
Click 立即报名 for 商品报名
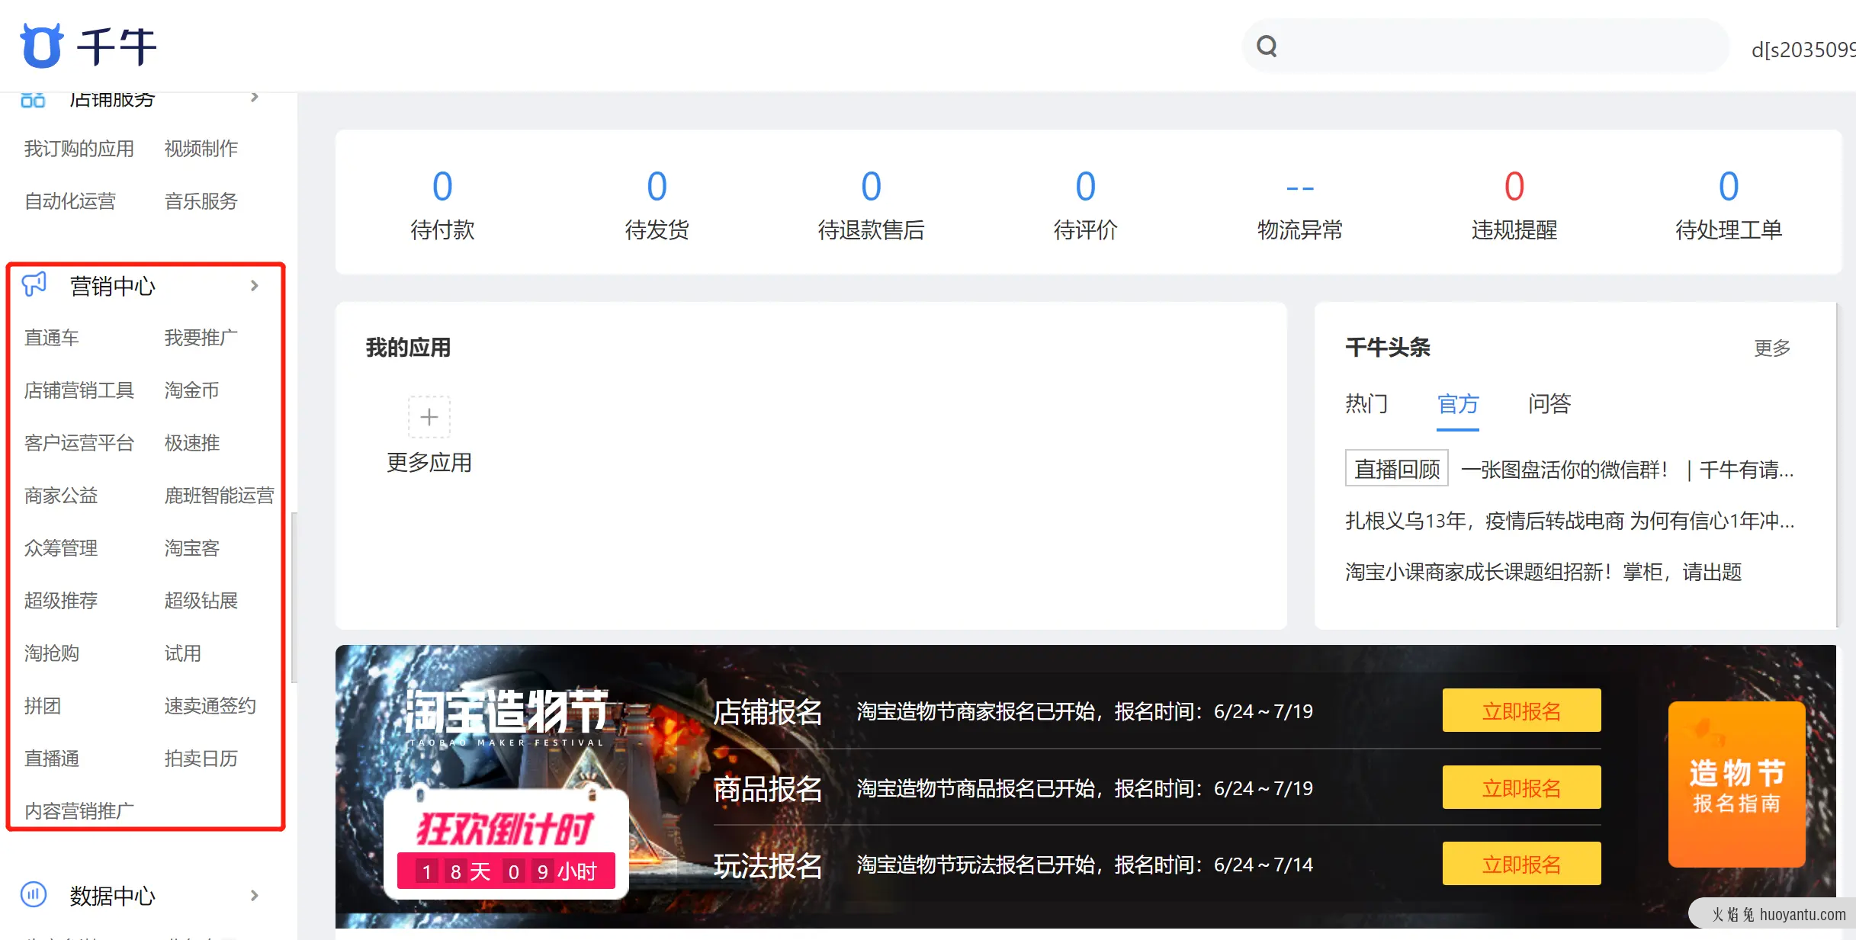1521,788
